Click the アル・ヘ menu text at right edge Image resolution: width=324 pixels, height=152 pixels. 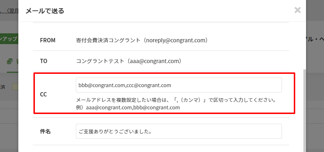point(315,40)
